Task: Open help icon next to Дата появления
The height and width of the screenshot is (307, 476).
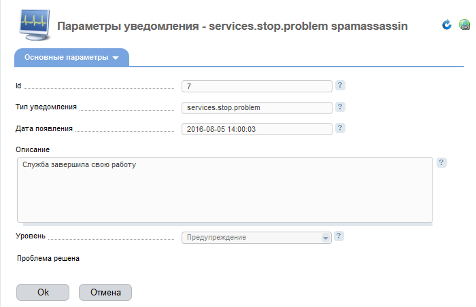Action: click(x=340, y=128)
